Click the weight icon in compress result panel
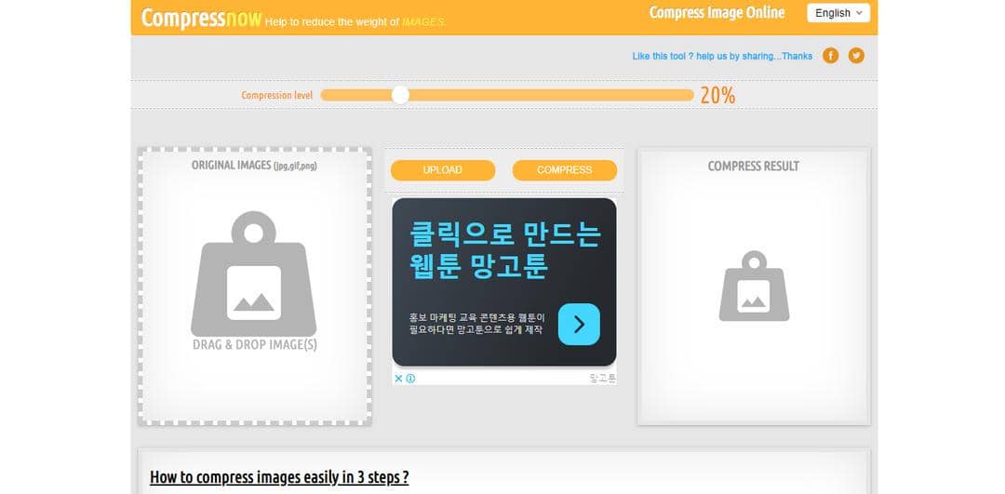This screenshot has width=1005, height=494. [x=754, y=286]
